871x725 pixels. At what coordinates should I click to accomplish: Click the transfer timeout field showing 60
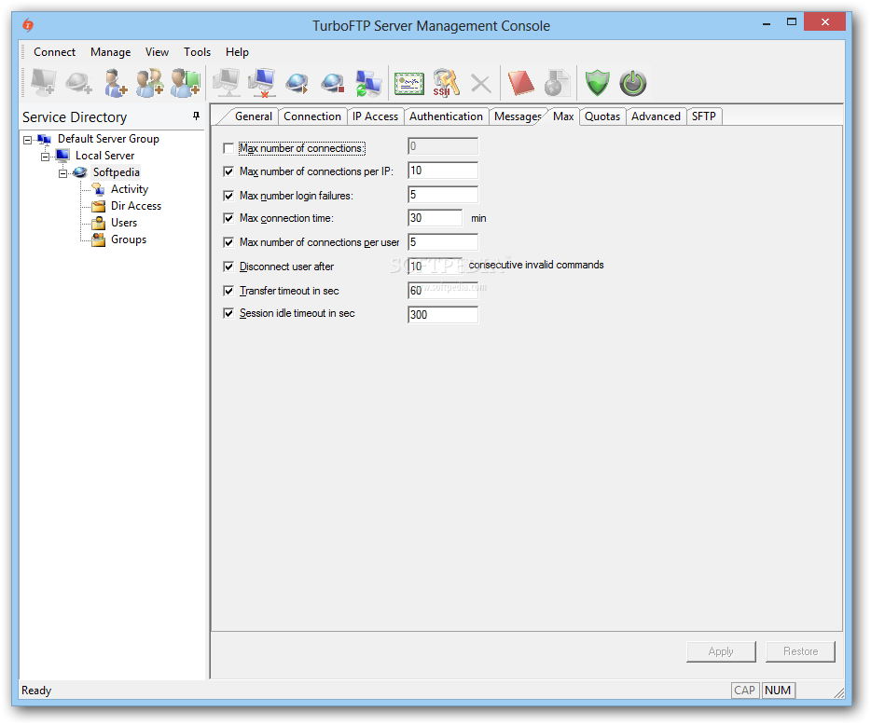point(443,291)
